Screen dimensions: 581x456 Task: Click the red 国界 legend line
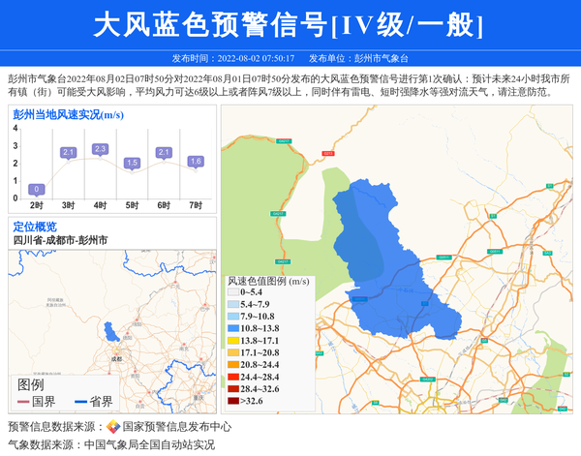point(22,402)
